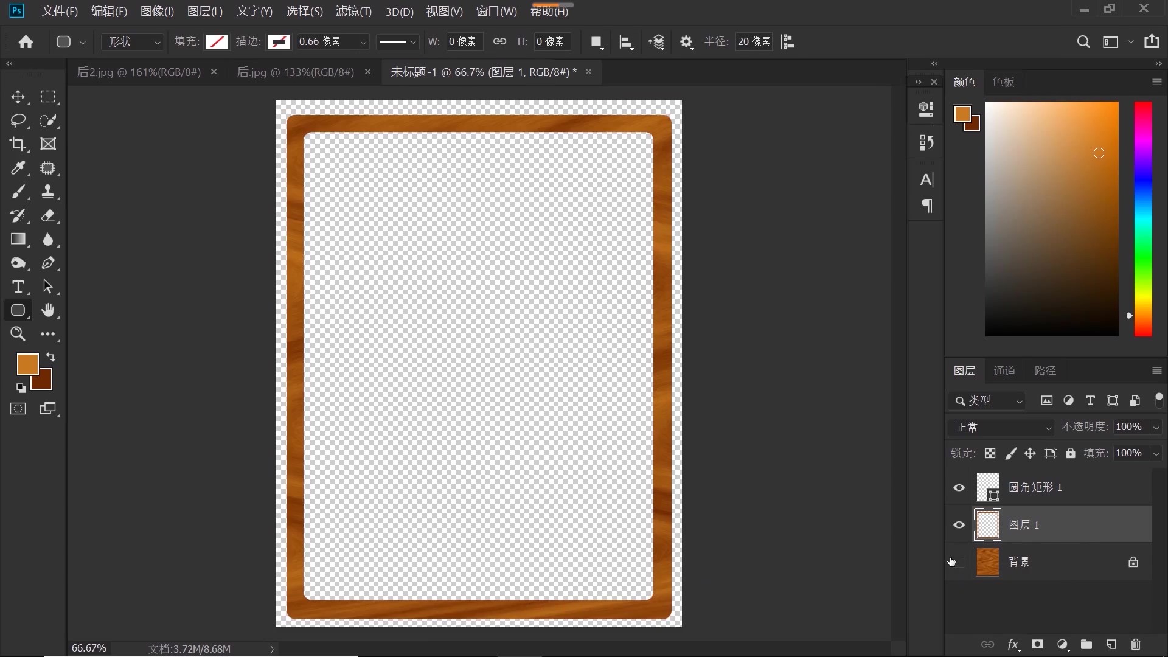Expand the 形状 tool mode dropdown
The width and height of the screenshot is (1168, 657).
[134, 41]
